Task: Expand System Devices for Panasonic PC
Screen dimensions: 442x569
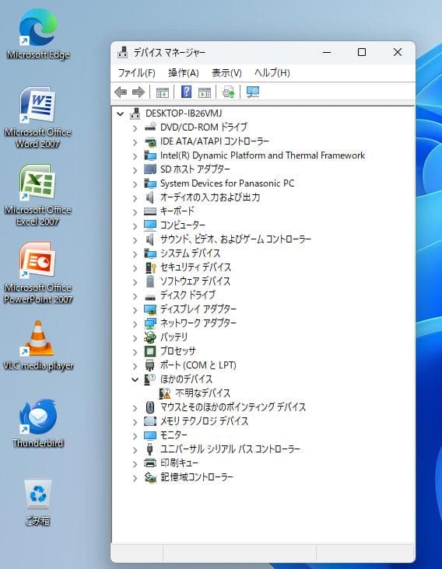Action: click(135, 184)
